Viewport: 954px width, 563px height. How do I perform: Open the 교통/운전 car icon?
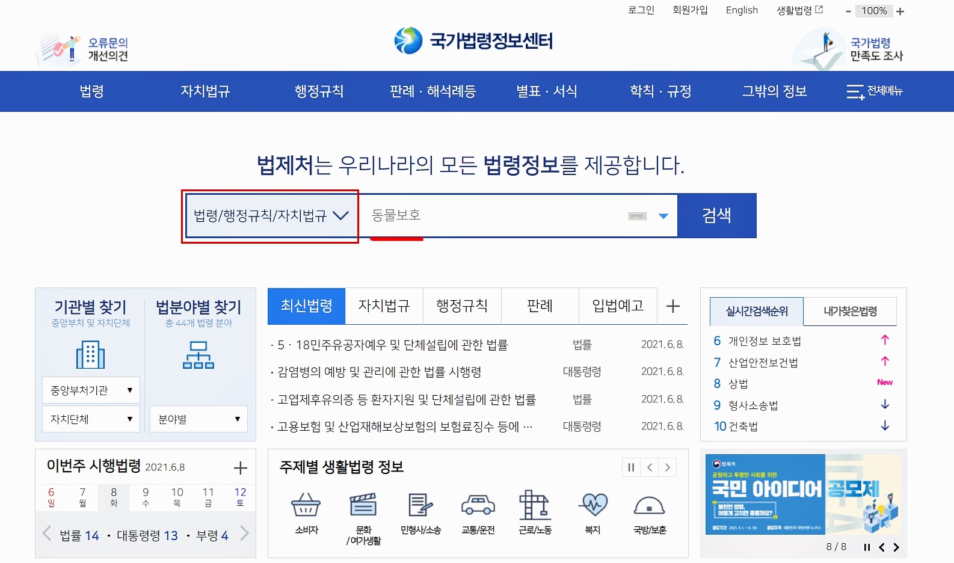click(x=478, y=505)
